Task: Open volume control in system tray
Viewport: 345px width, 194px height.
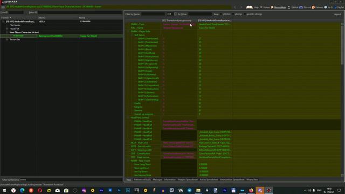Action: [x=309, y=190]
